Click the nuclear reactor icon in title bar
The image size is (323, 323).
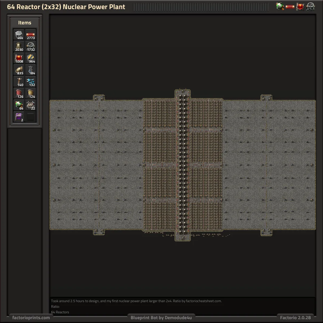[x=280, y=6]
